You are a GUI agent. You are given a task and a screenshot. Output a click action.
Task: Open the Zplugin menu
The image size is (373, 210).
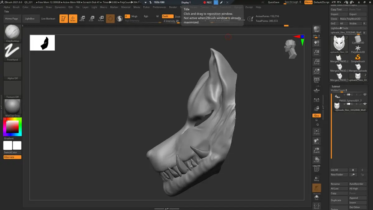pos(238,7)
